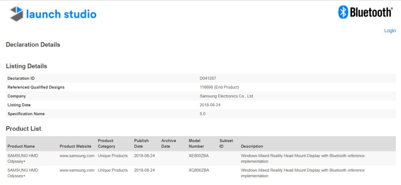Click the Declaration ID label
The width and height of the screenshot is (401, 185).
[21, 79]
